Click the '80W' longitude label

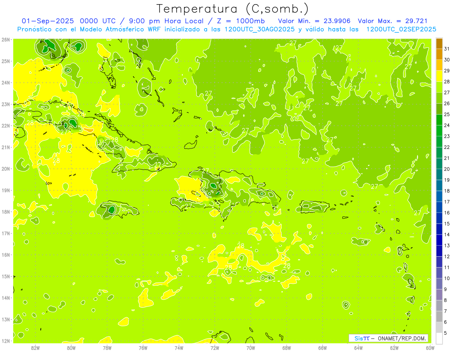[71, 348]
